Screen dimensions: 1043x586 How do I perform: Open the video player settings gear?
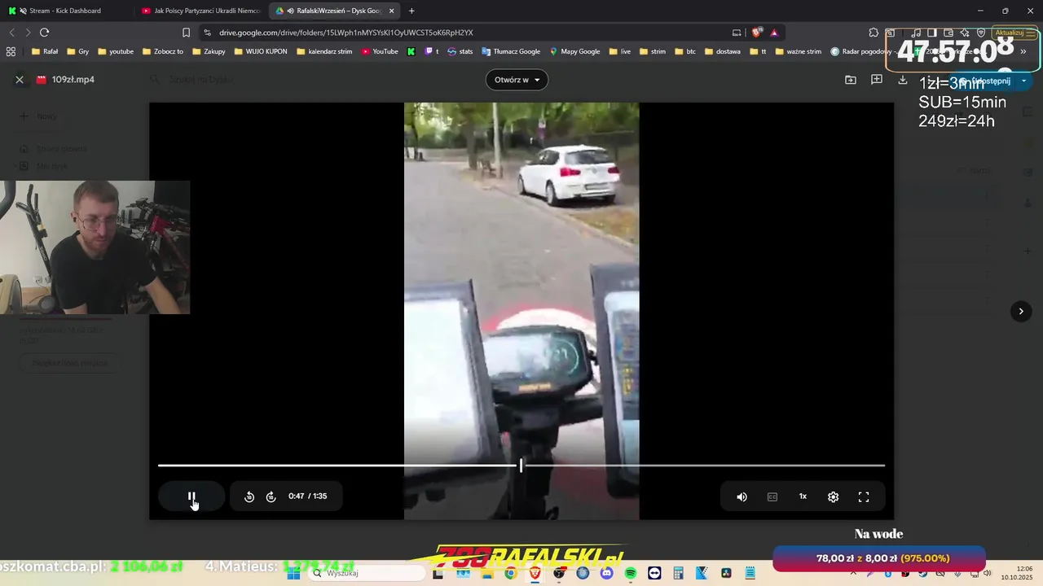[x=833, y=496]
